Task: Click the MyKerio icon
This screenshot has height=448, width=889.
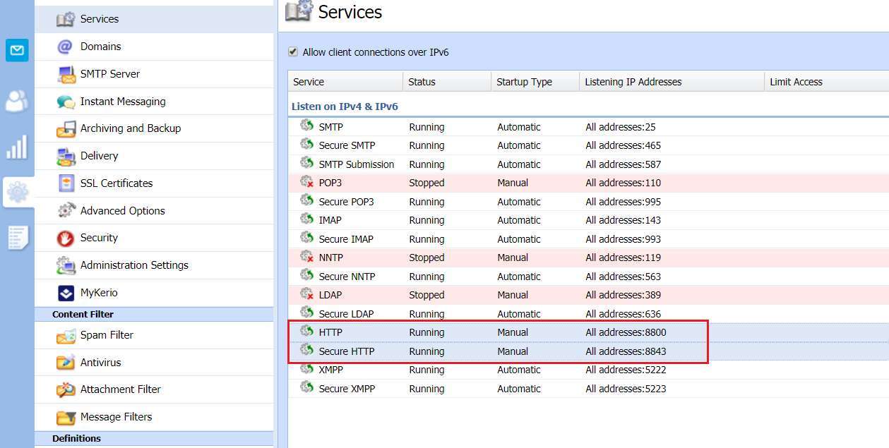Action: point(66,293)
